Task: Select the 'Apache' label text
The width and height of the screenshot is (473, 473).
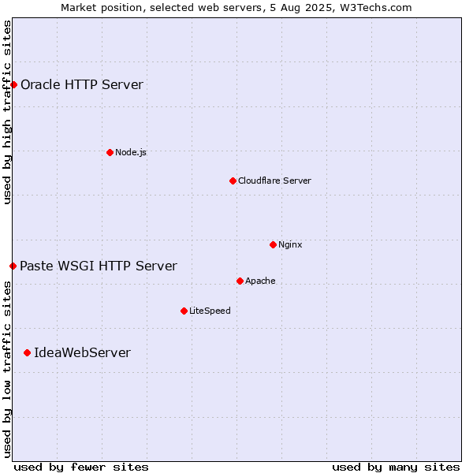Action: [260, 281]
